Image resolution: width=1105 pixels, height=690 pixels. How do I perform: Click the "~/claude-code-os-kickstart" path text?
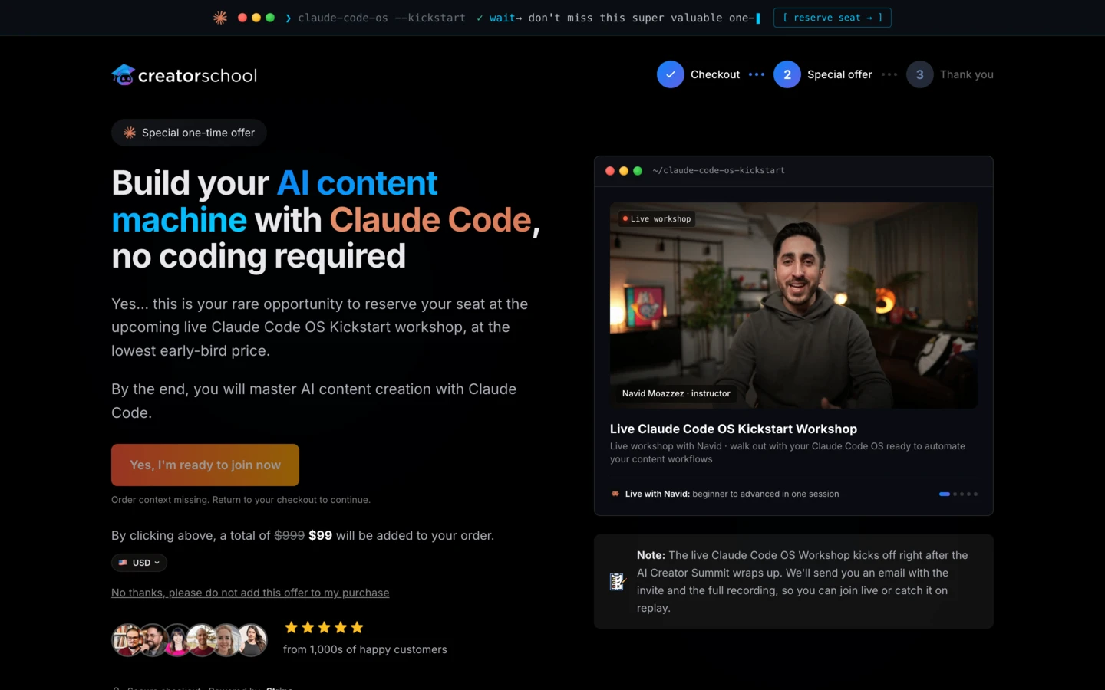click(719, 171)
